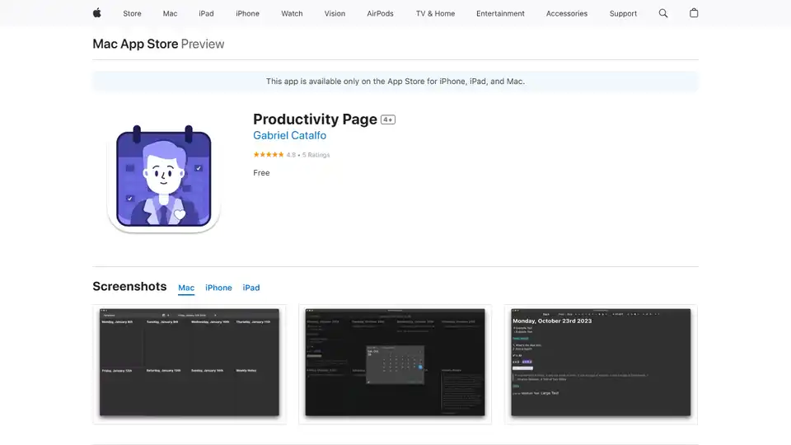This screenshot has width=791, height=445.
Task: Open the Vision navigation item
Action: pyautogui.click(x=335, y=14)
